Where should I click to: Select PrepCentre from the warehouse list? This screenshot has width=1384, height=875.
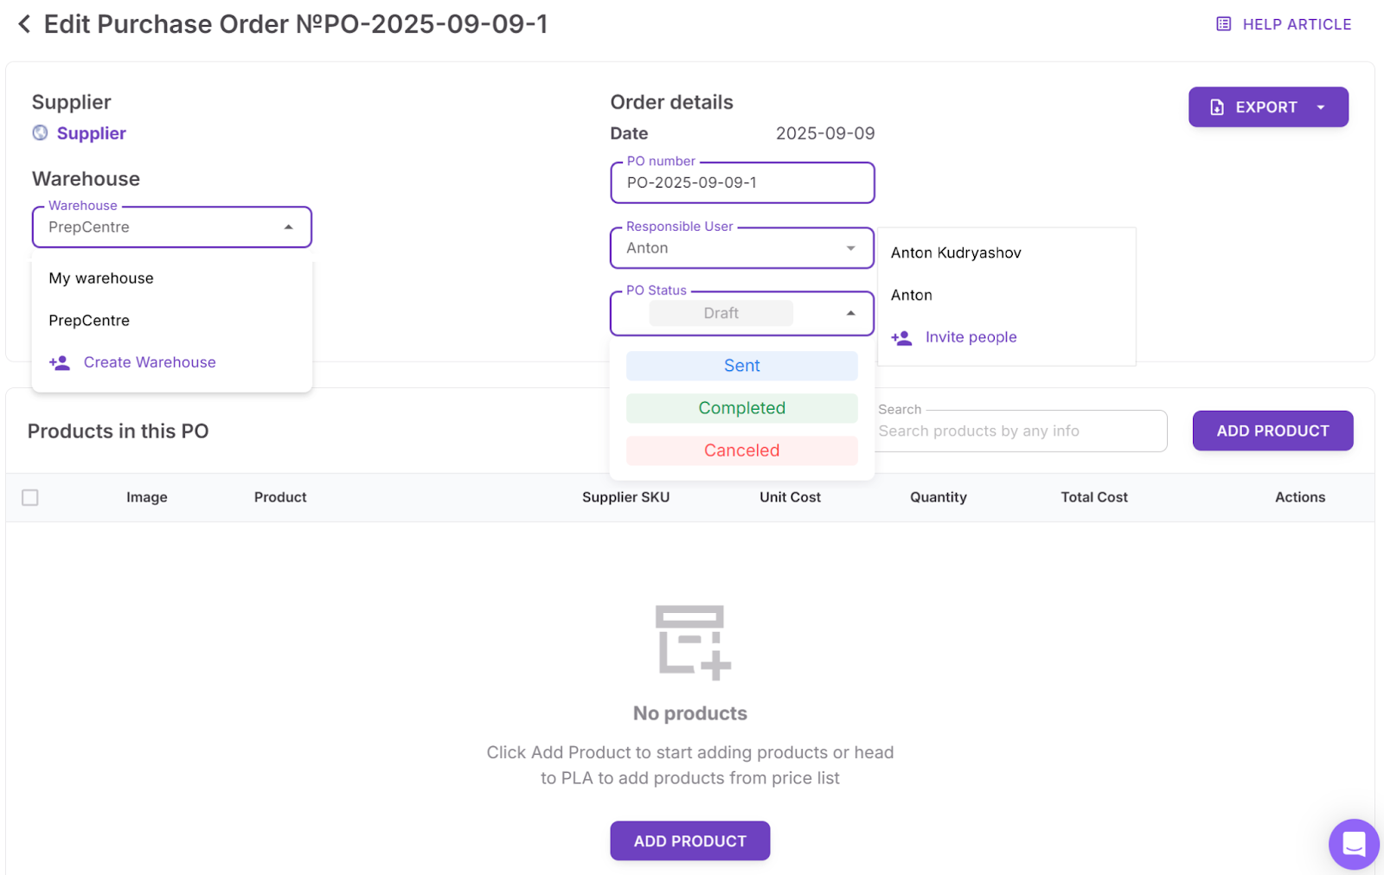pos(89,320)
